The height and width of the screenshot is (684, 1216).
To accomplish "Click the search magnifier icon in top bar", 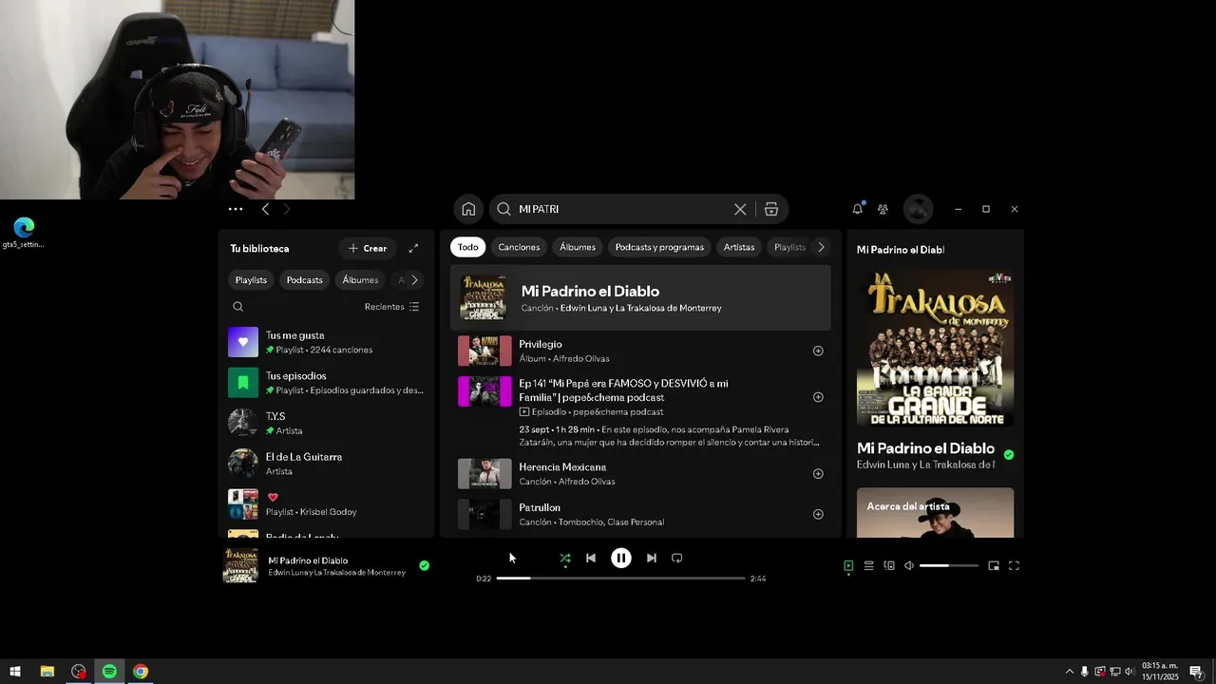I will point(504,209).
